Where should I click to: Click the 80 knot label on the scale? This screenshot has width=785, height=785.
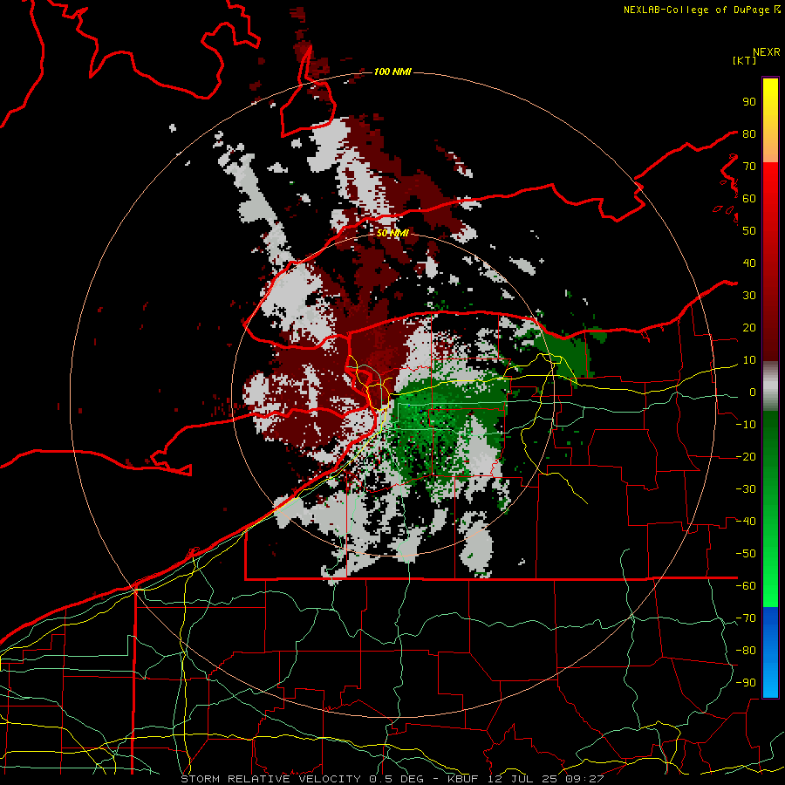pyautogui.click(x=749, y=133)
